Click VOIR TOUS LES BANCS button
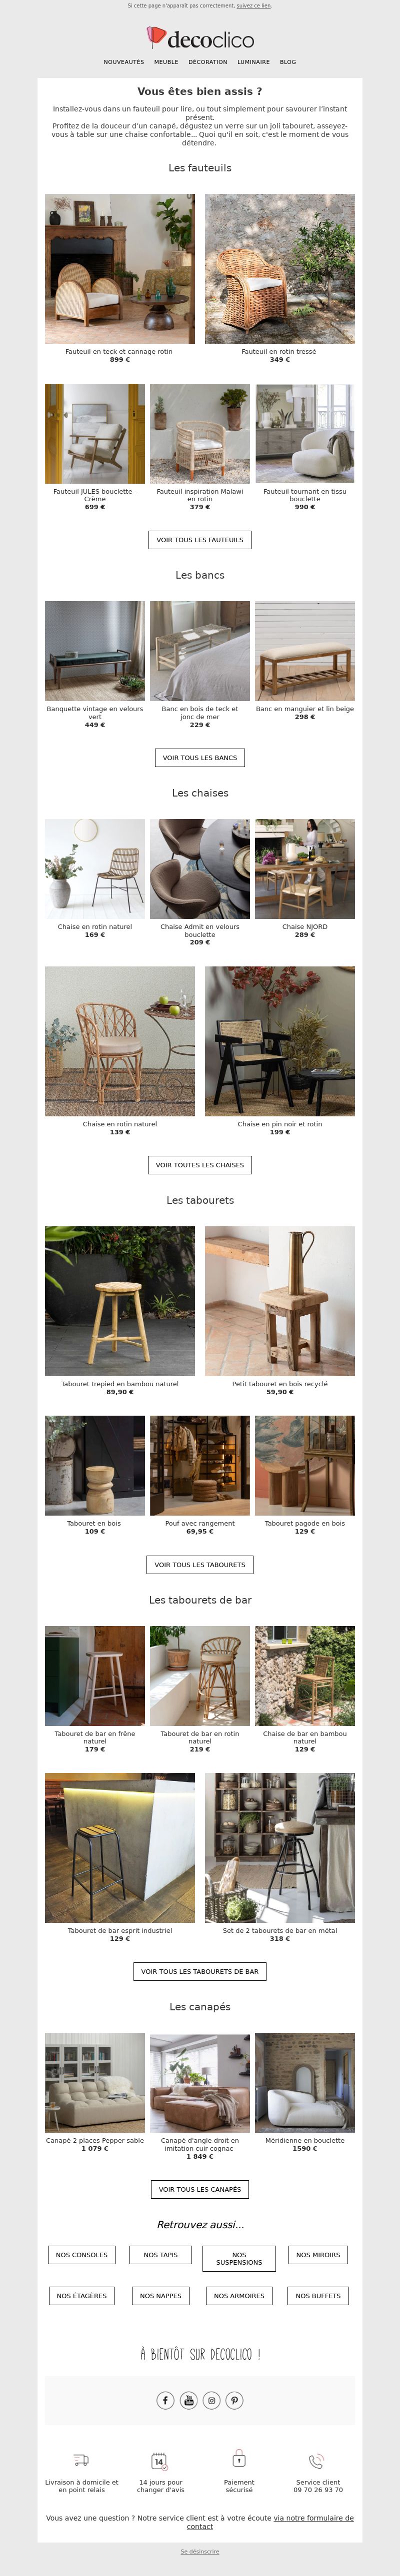 point(200,758)
